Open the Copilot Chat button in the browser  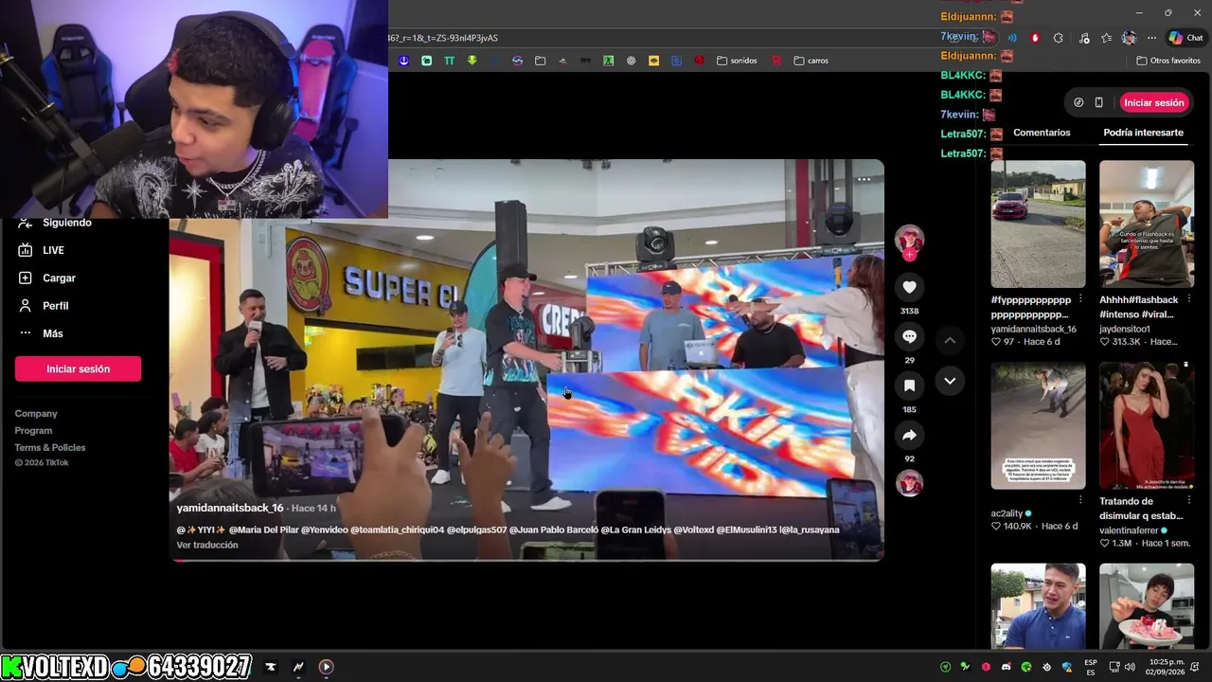click(1185, 38)
